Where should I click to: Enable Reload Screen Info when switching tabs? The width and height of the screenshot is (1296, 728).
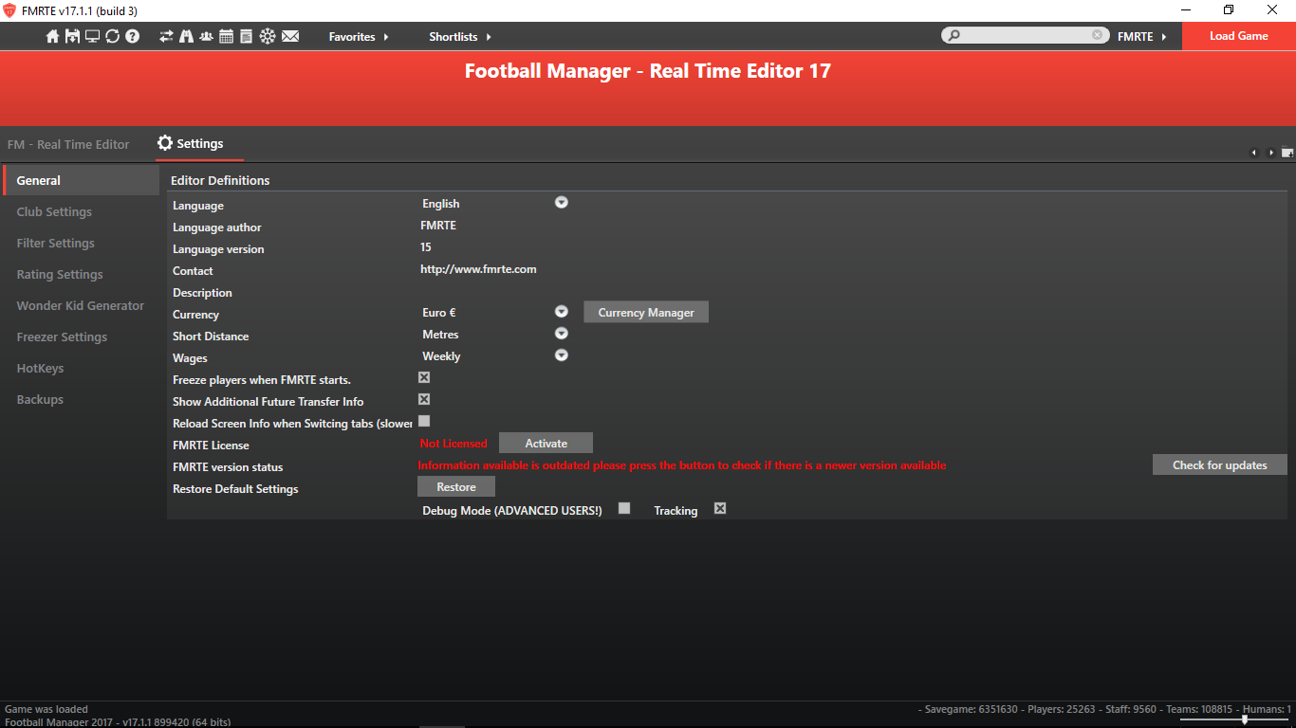(x=424, y=421)
